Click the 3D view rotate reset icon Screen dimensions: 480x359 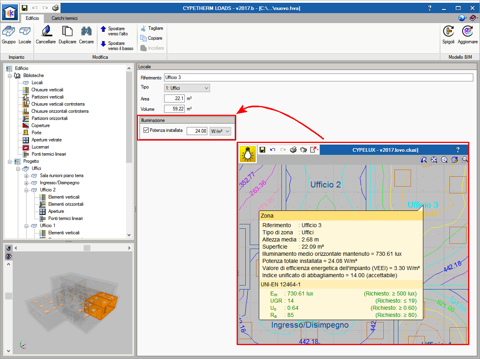pyautogui.click(x=9, y=248)
